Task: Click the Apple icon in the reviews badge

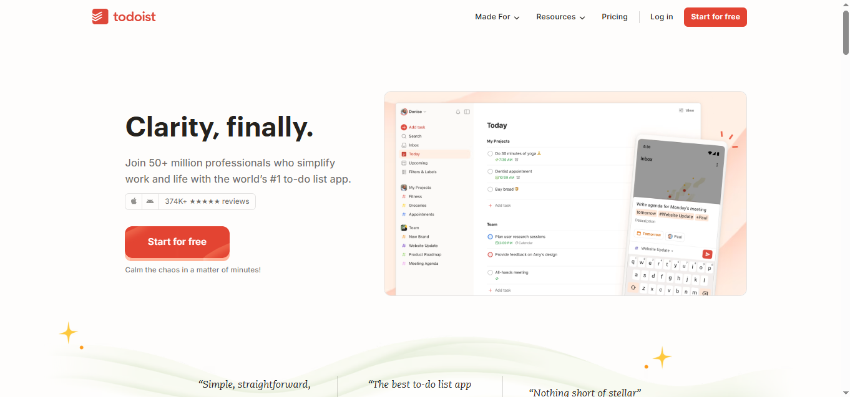Action: pyautogui.click(x=134, y=201)
